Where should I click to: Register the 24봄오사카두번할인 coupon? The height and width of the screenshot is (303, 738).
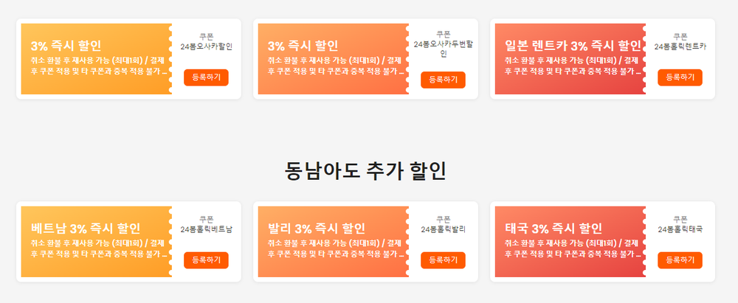443,79
